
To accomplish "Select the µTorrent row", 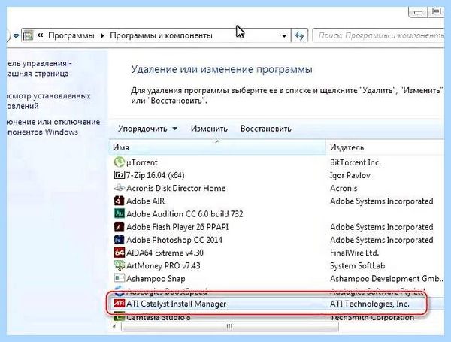I will click(x=277, y=162).
